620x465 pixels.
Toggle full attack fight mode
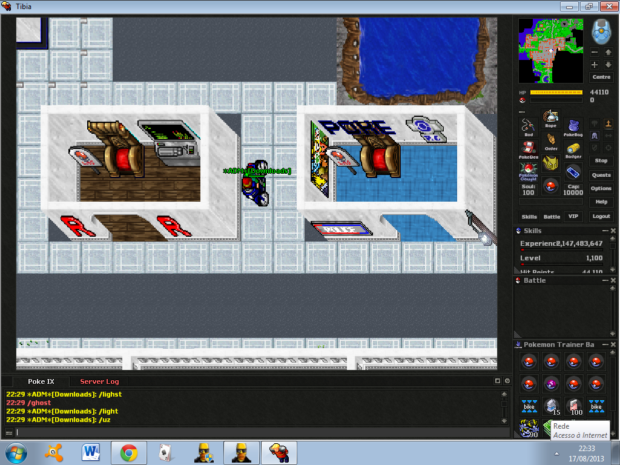[x=595, y=124]
